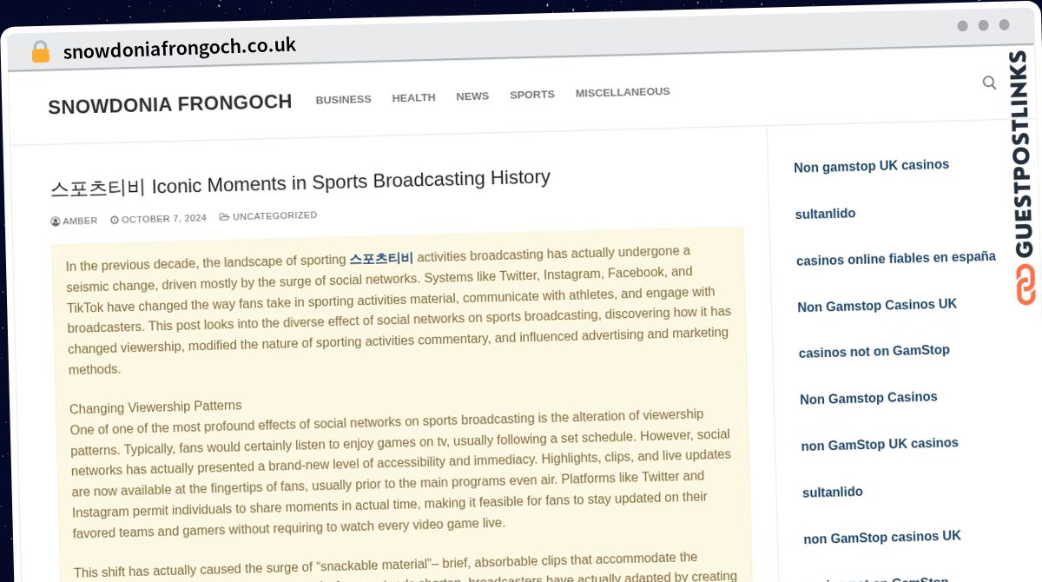Open the UNCATEGORIZED category link
The width and height of the screenshot is (1042, 582).
tap(274, 215)
